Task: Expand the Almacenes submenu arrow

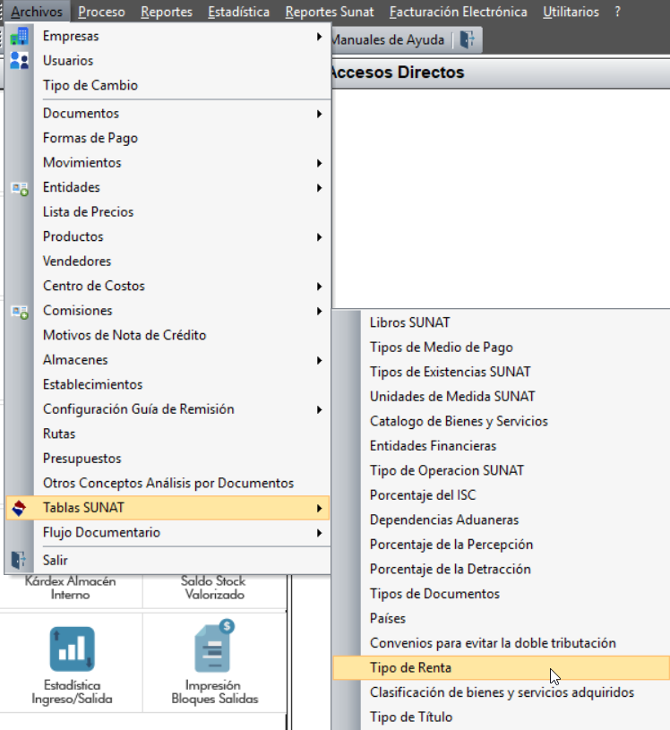Action: pos(319,360)
